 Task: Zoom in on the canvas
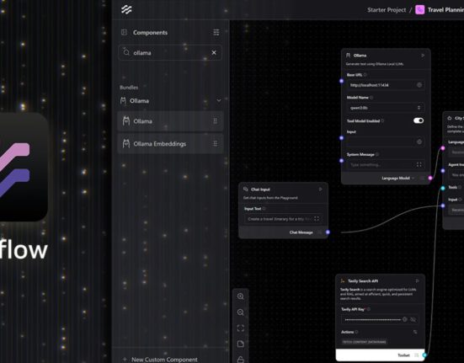point(241,296)
